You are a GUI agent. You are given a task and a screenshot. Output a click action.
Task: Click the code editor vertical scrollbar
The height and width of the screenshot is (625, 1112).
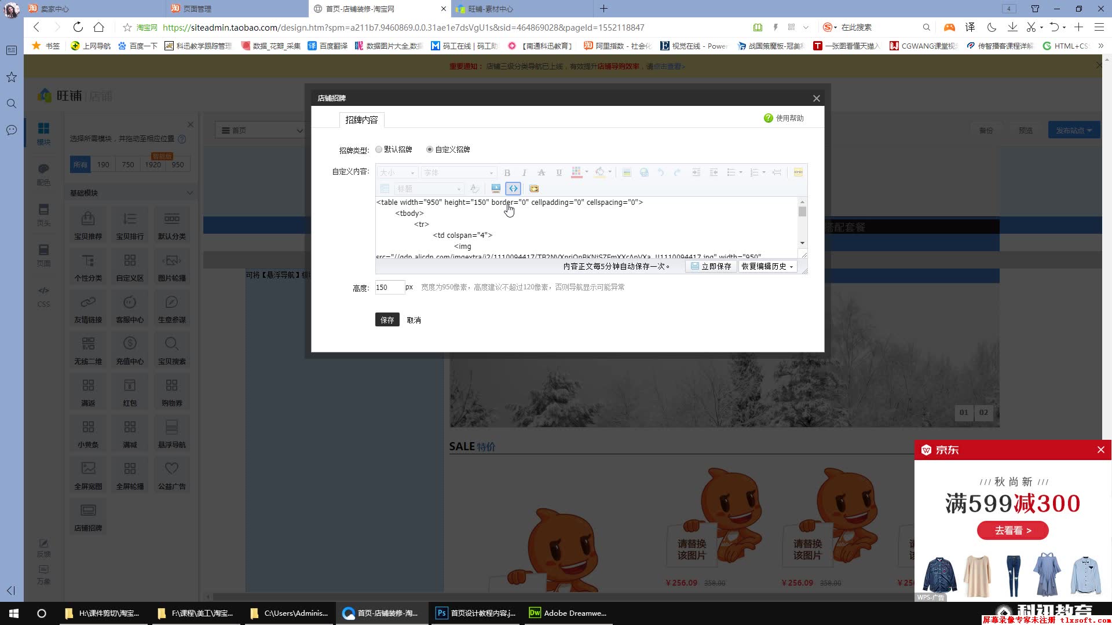(802, 222)
